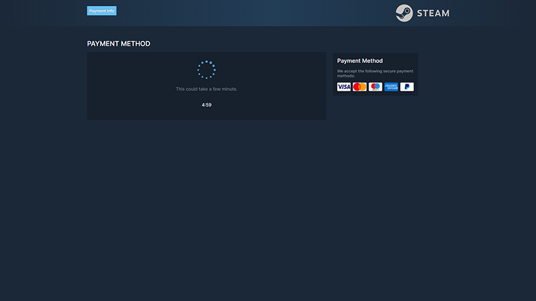Click the sidebar Payment Method title

point(360,61)
